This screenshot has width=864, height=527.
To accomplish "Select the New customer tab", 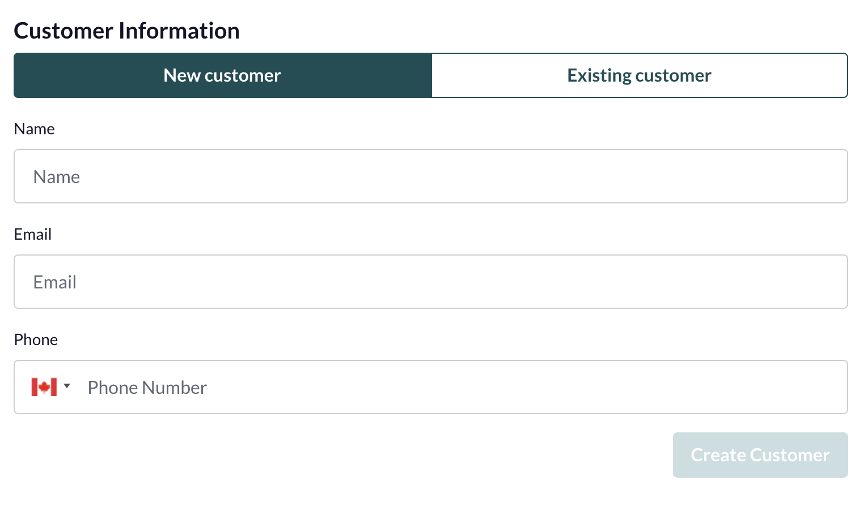I will click(223, 75).
